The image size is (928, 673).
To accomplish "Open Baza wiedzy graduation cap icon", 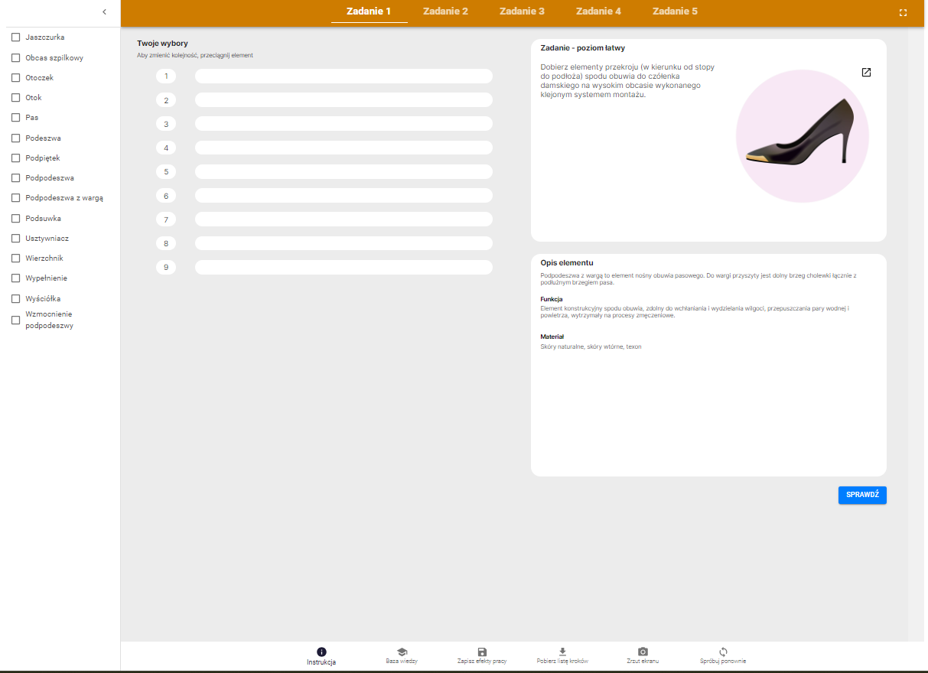I will [402, 652].
